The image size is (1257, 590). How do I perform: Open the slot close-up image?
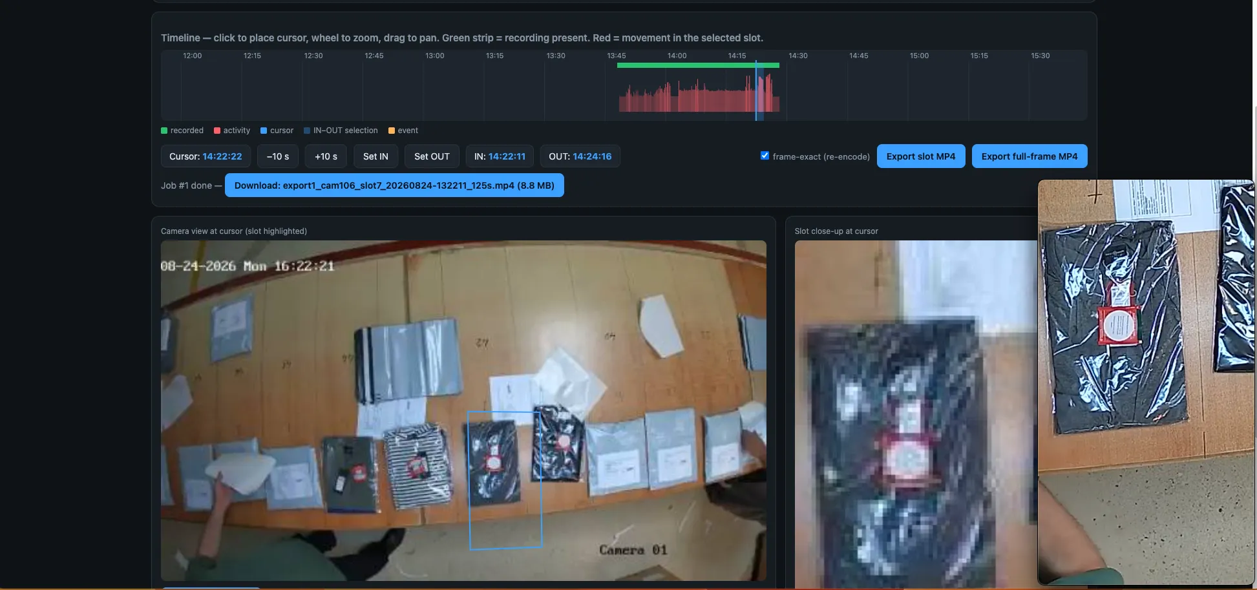[915, 414]
